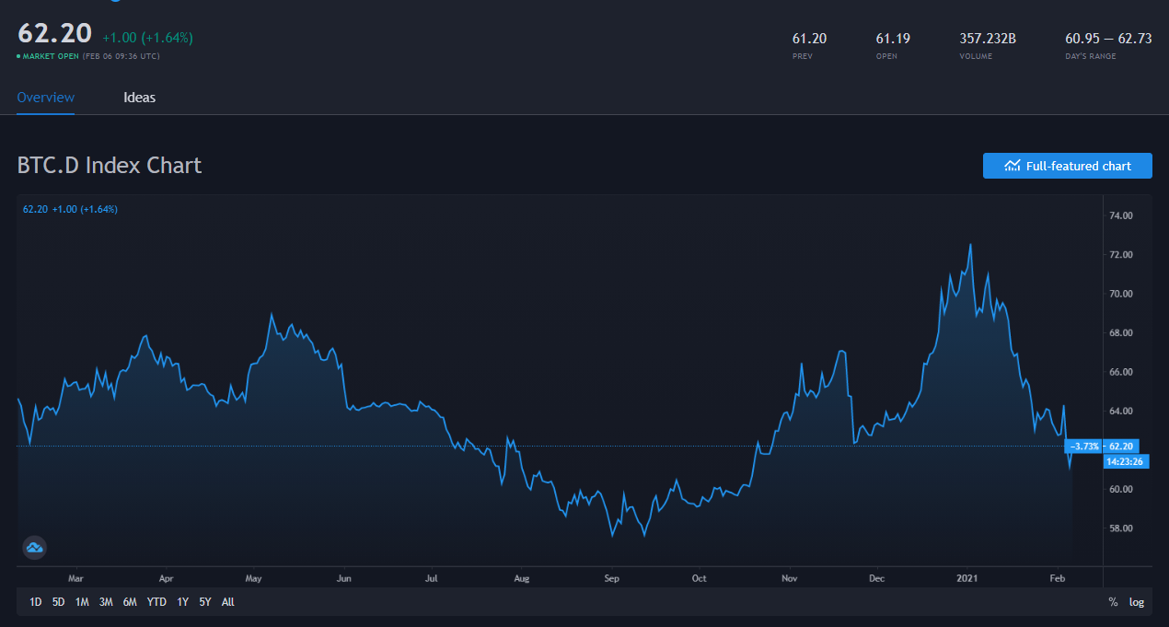Click the 60.00 price axis label
This screenshot has height=627, width=1169.
(x=1121, y=489)
